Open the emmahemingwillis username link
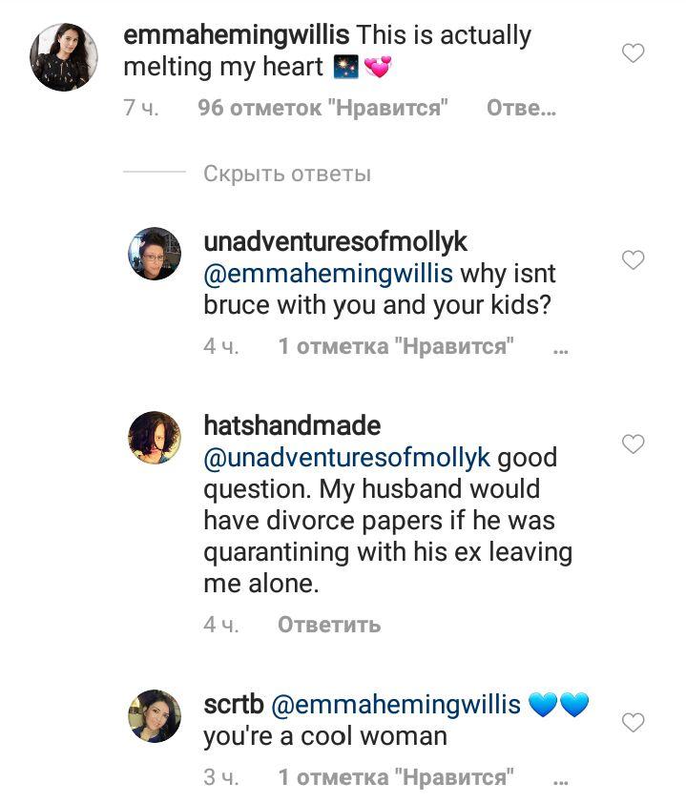 [x=236, y=35]
